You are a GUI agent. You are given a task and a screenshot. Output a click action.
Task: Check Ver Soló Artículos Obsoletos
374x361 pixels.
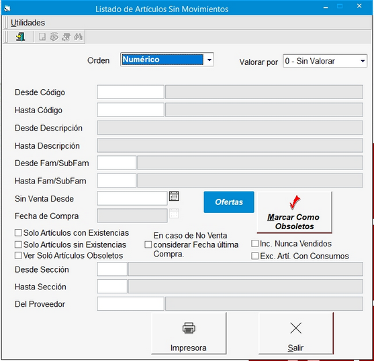click(18, 255)
